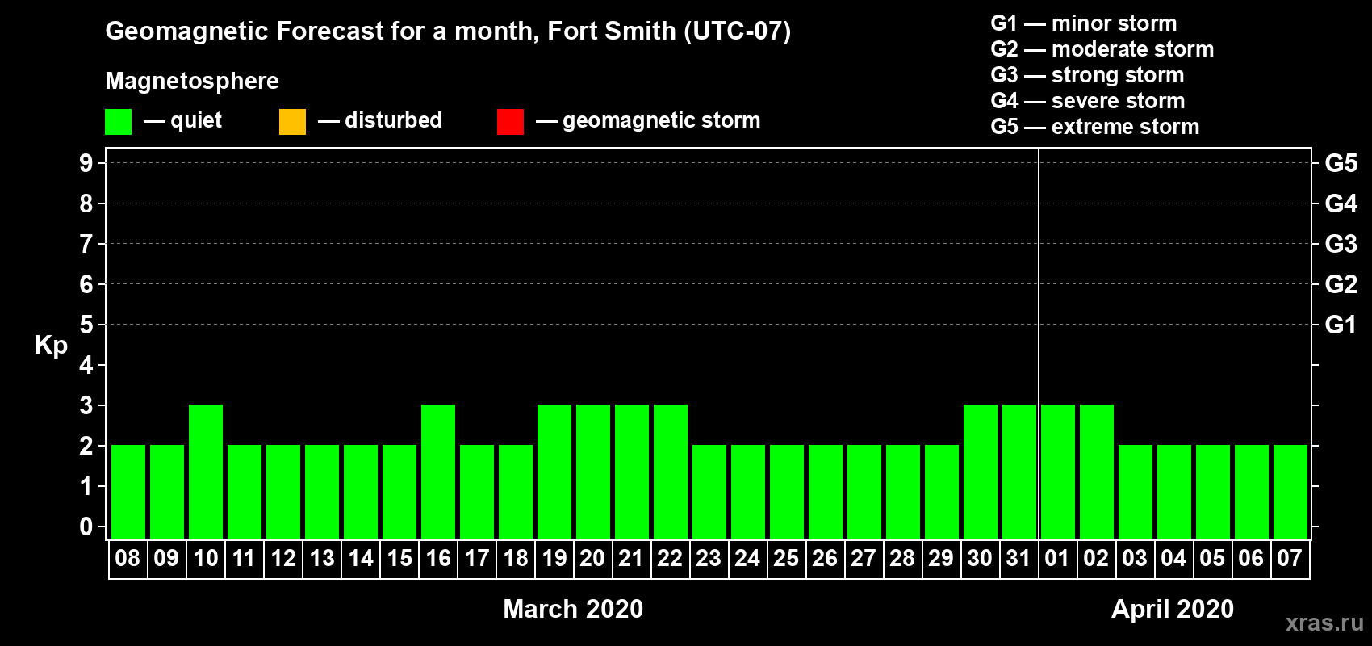Screen dimensions: 1372x646
Task: Select the bar for March 10
Action: 206,472
